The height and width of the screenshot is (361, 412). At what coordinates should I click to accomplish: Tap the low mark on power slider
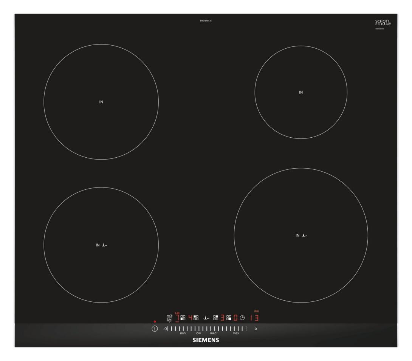[x=198, y=329]
